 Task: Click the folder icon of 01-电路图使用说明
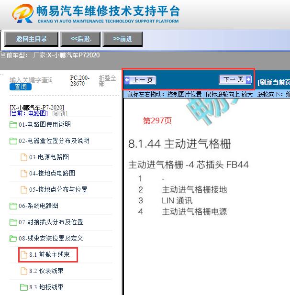[x=13, y=124]
